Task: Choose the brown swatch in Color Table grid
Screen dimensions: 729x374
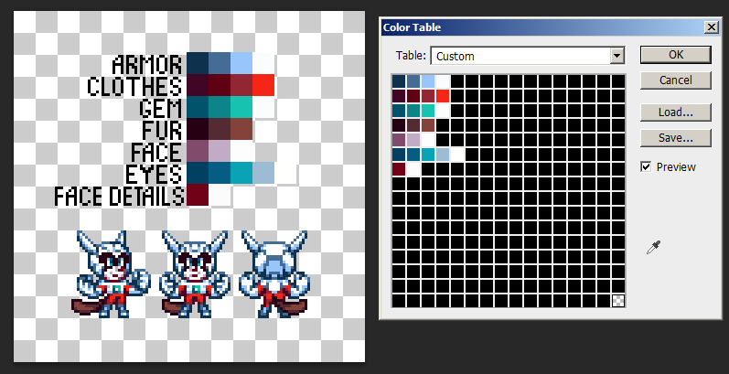Action: click(428, 125)
